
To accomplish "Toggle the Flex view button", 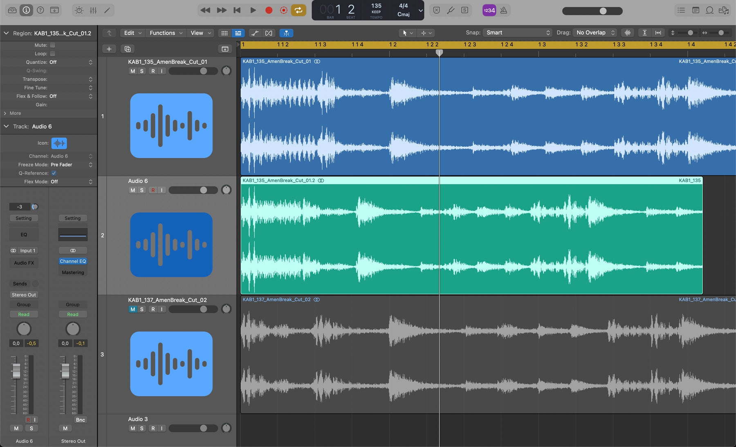I will click(x=269, y=33).
